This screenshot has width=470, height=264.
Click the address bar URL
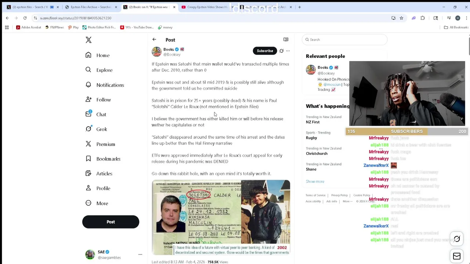tap(76, 18)
